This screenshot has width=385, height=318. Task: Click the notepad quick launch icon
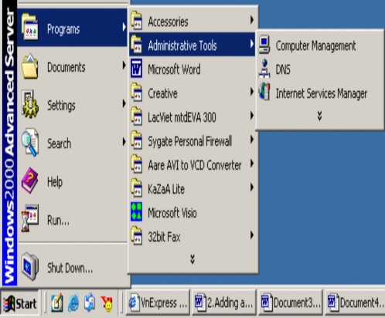pos(57,303)
